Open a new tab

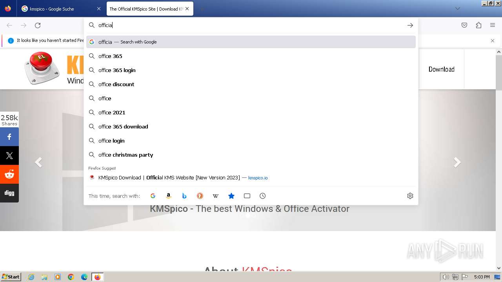[202, 9]
